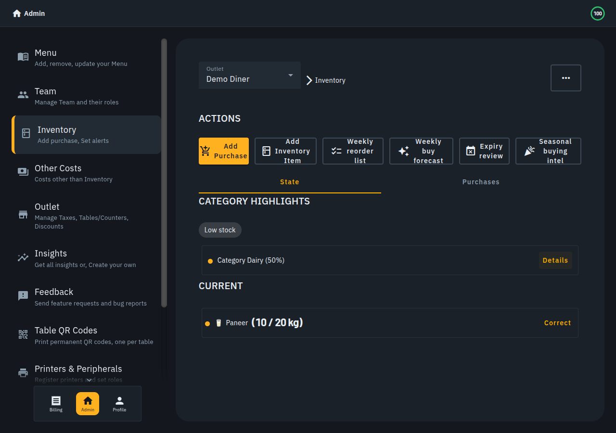
Task: Click the Billing receipt icon in bottom nav
Action: click(56, 401)
